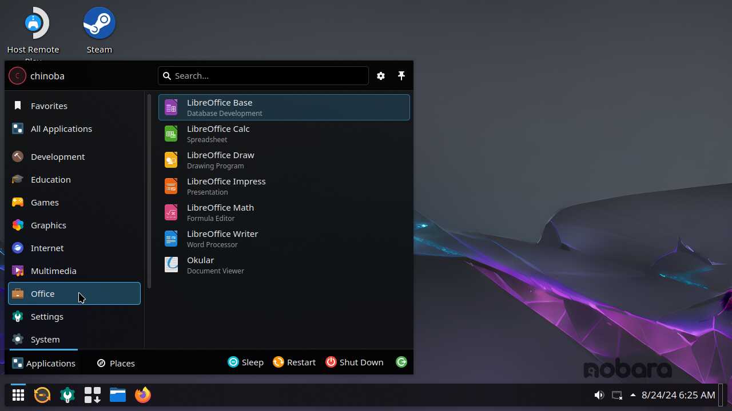
Task: Open the launcher settings gear
Action: click(381, 76)
